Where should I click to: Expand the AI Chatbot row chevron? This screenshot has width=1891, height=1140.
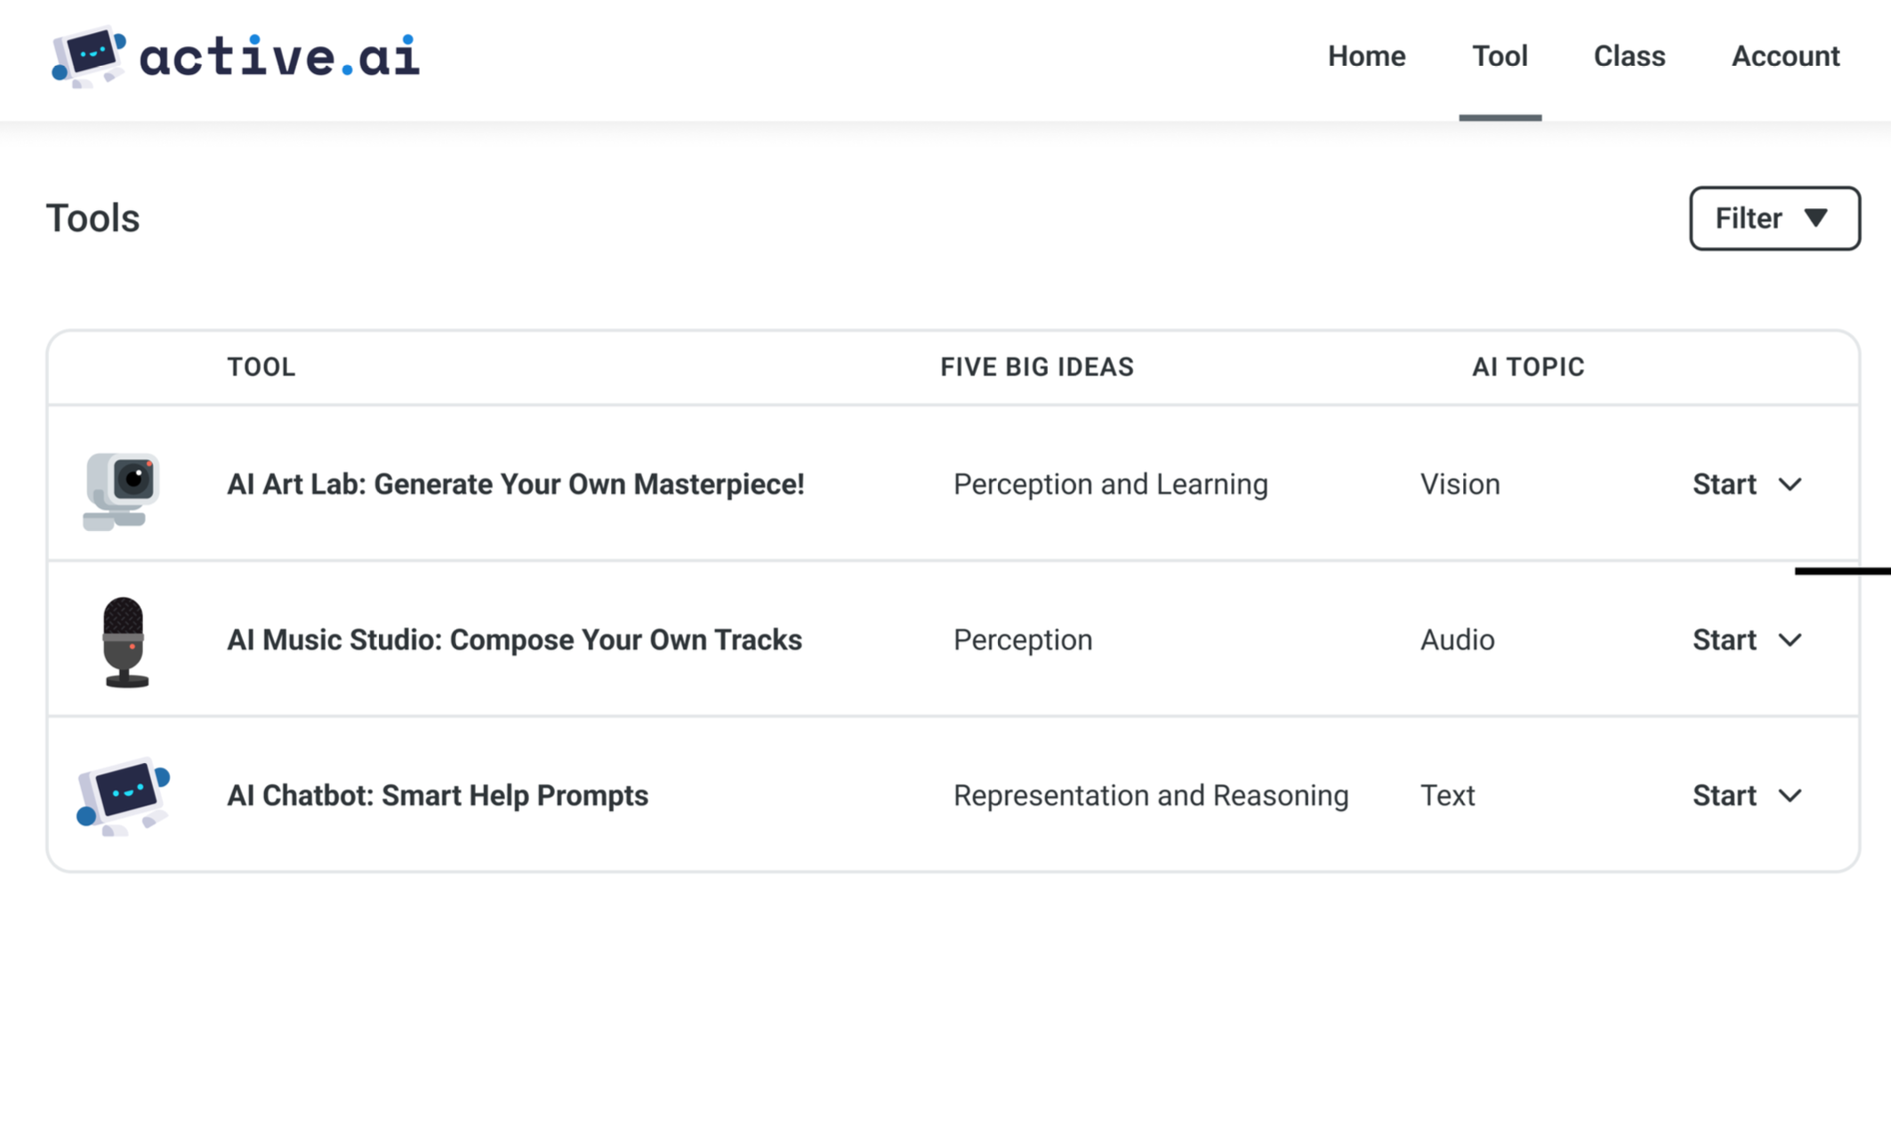pyautogui.click(x=1790, y=796)
